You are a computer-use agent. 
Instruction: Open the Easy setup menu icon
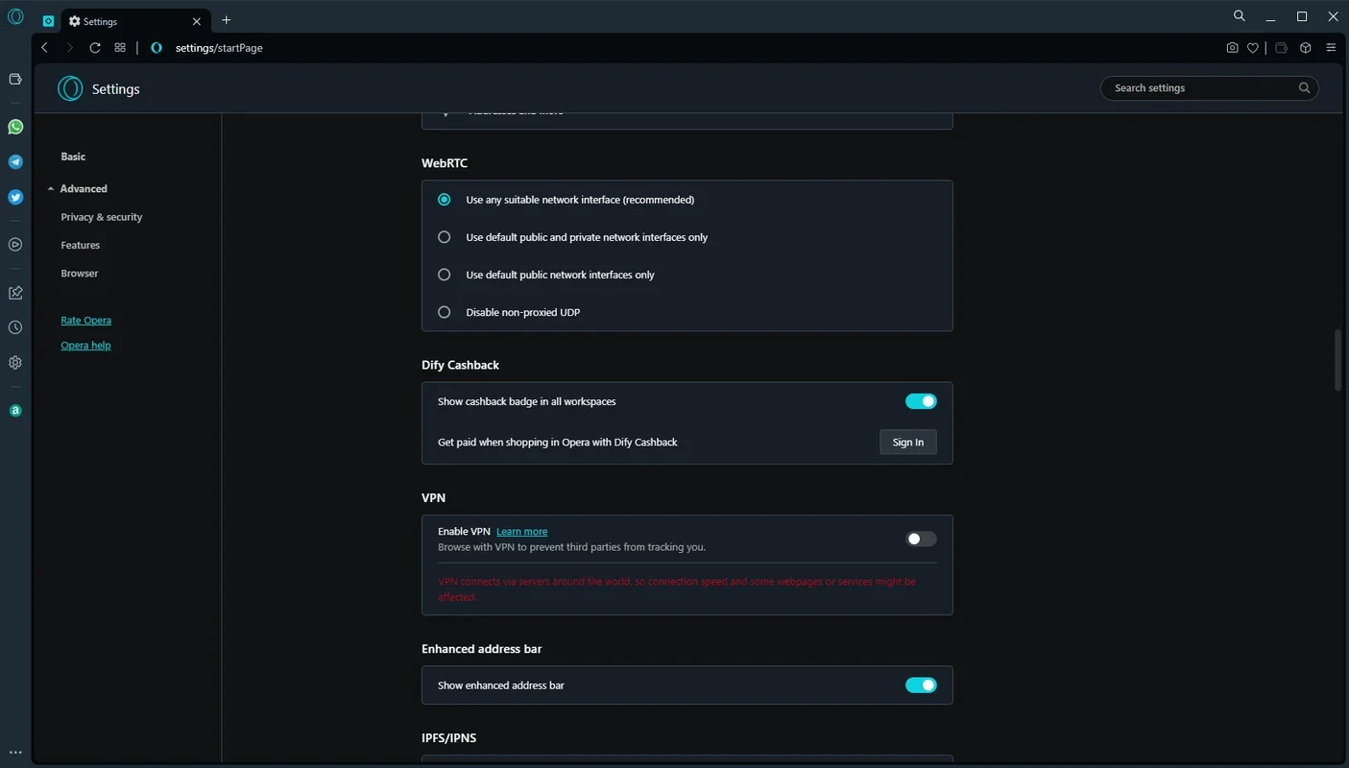(1331, 47)
